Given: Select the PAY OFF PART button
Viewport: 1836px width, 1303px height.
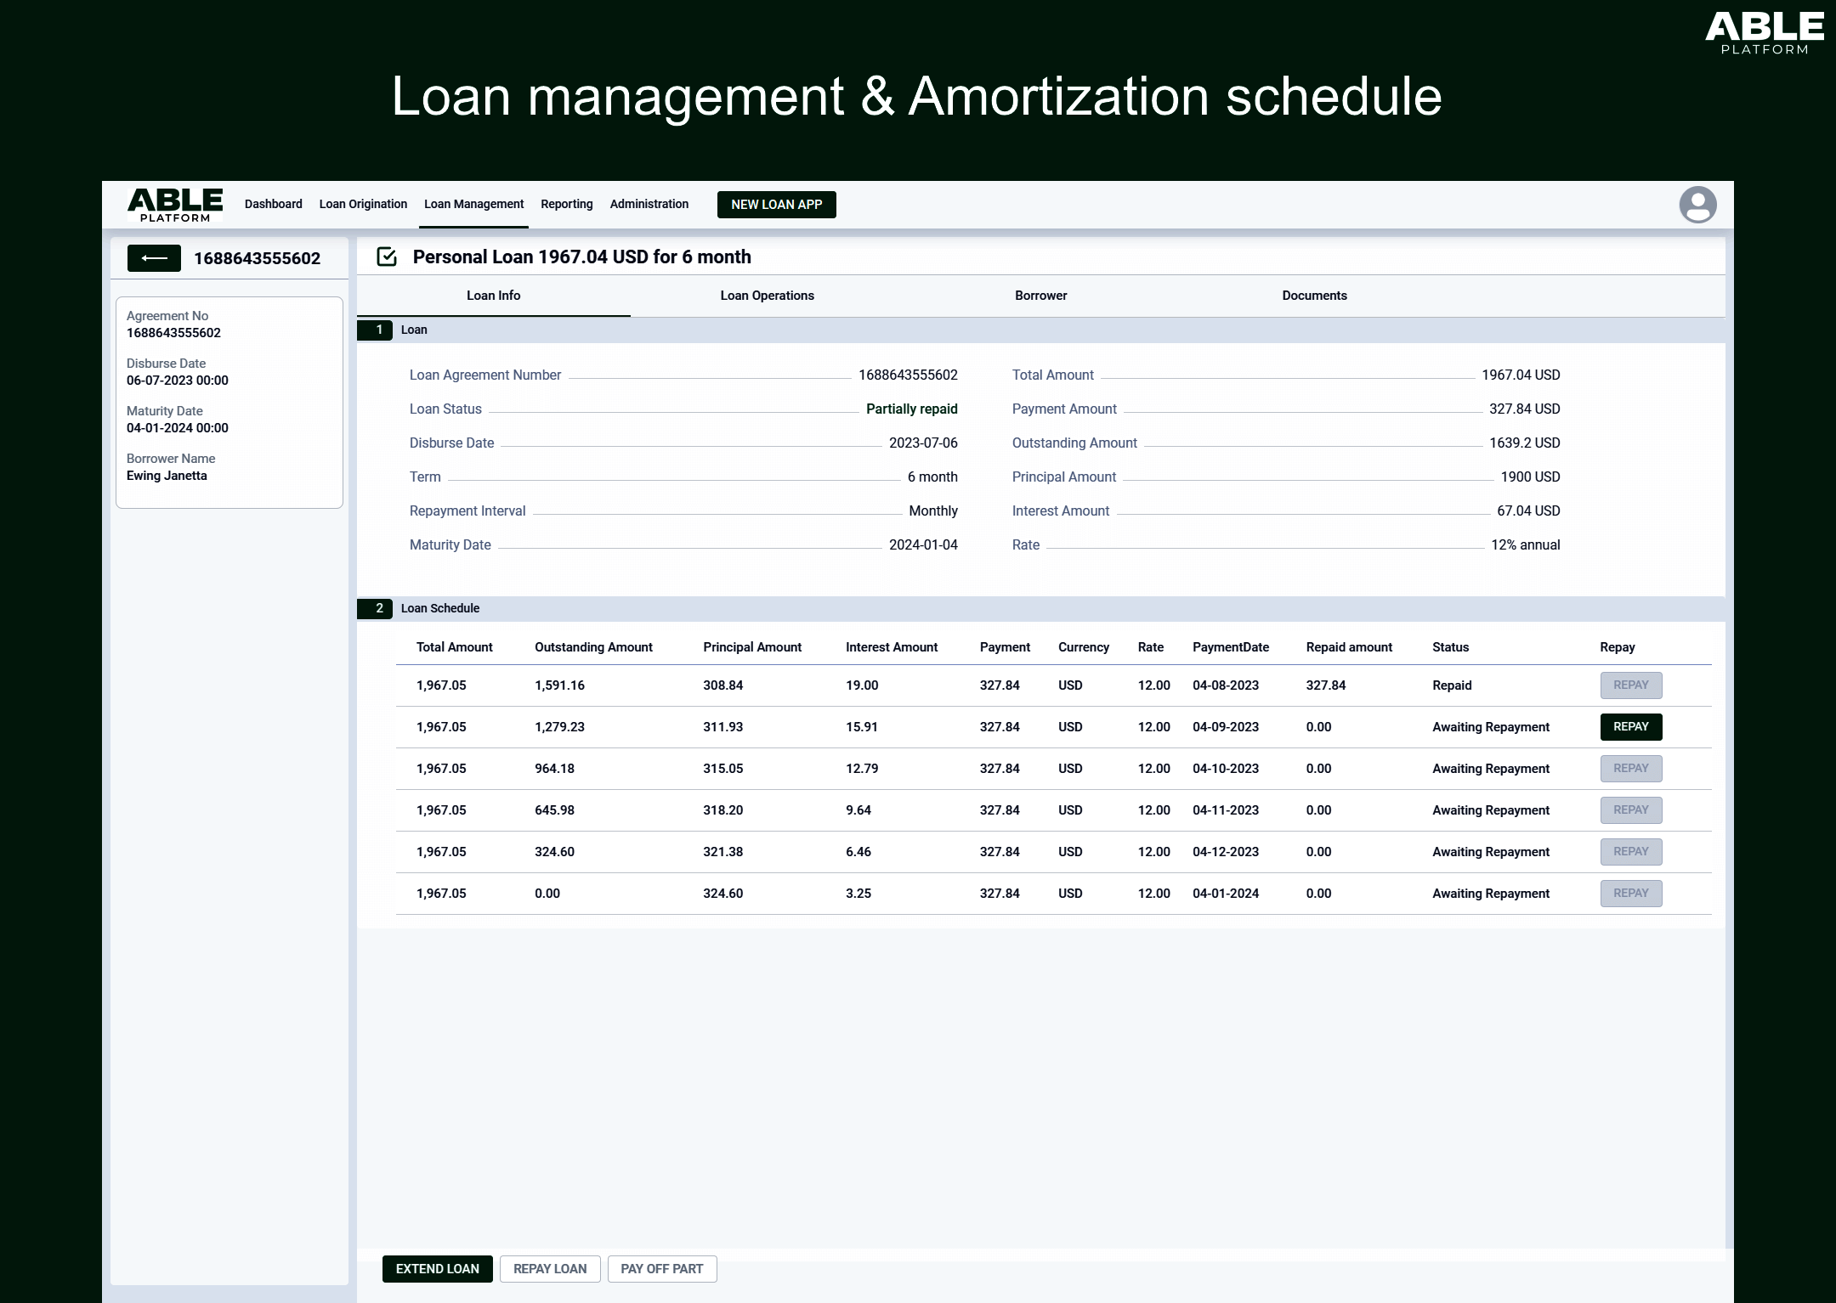Looking at the screenshot, I should click(661, 1268).
